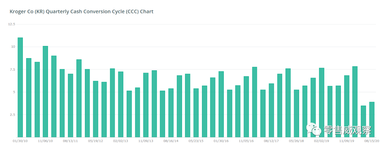Click the bar above the 11/09/19 label
384x147 pixels.
[x=346, y=106]
